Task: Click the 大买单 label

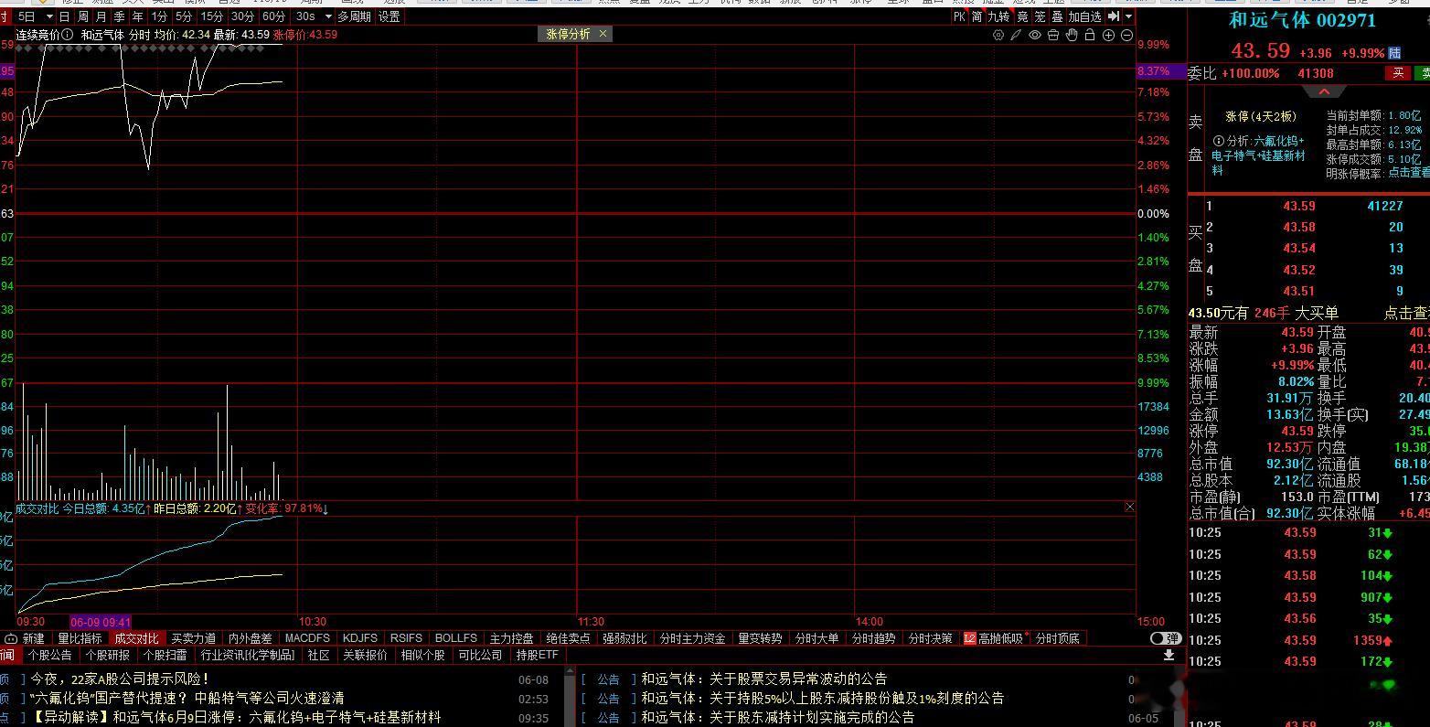Action: click(x=1317, y=313)
